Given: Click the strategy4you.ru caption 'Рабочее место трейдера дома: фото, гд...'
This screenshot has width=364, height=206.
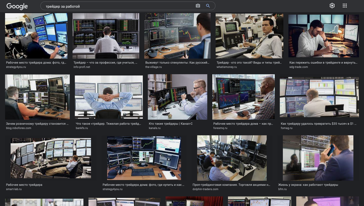Looking at the screenshot, I should [x=36, y=63].
